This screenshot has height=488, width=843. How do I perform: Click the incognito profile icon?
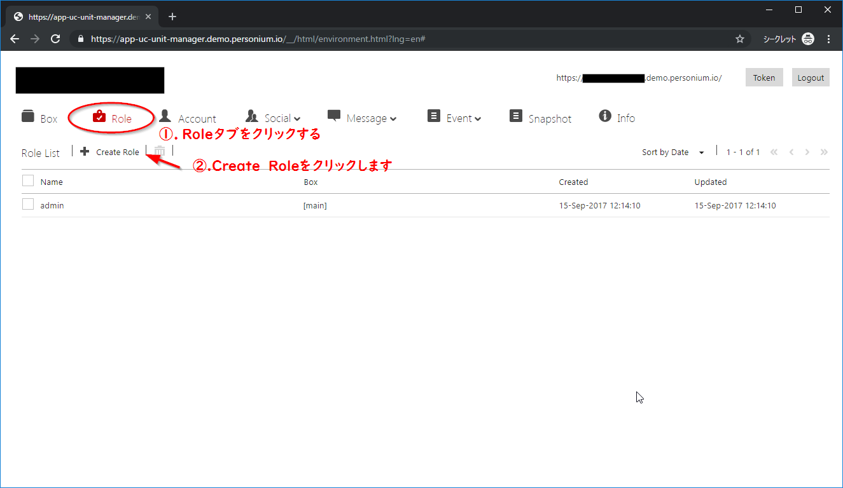pyautogui.click(x=808, y=39)
